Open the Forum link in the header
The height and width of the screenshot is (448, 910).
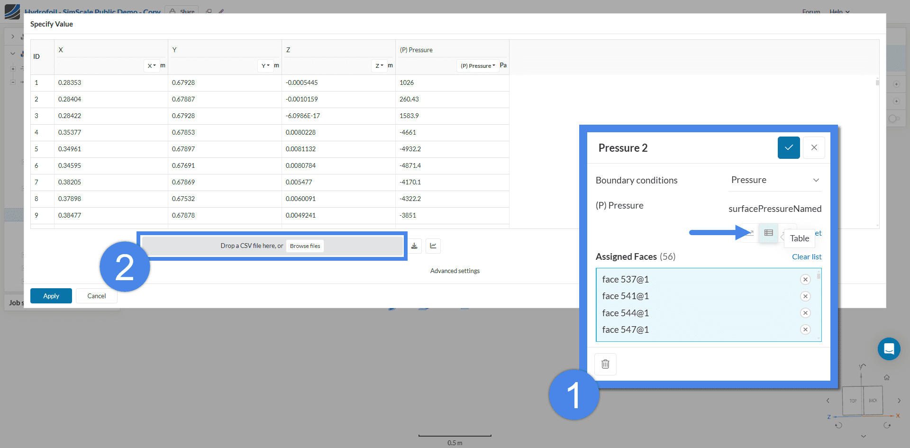point(811,11)
